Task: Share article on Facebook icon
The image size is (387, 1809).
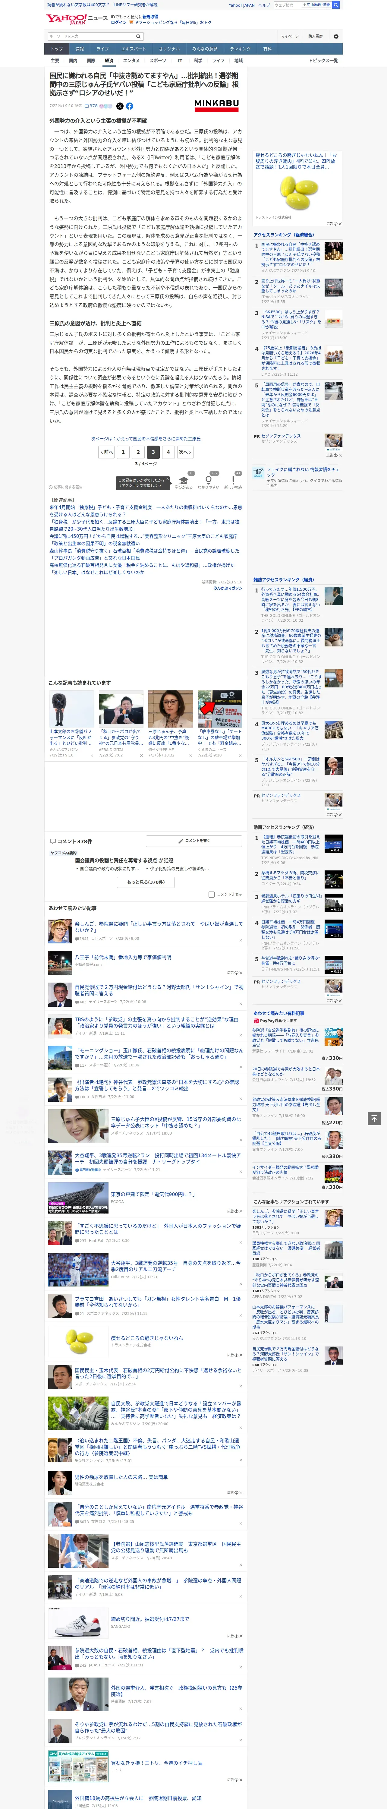Action: click(129, 106)
